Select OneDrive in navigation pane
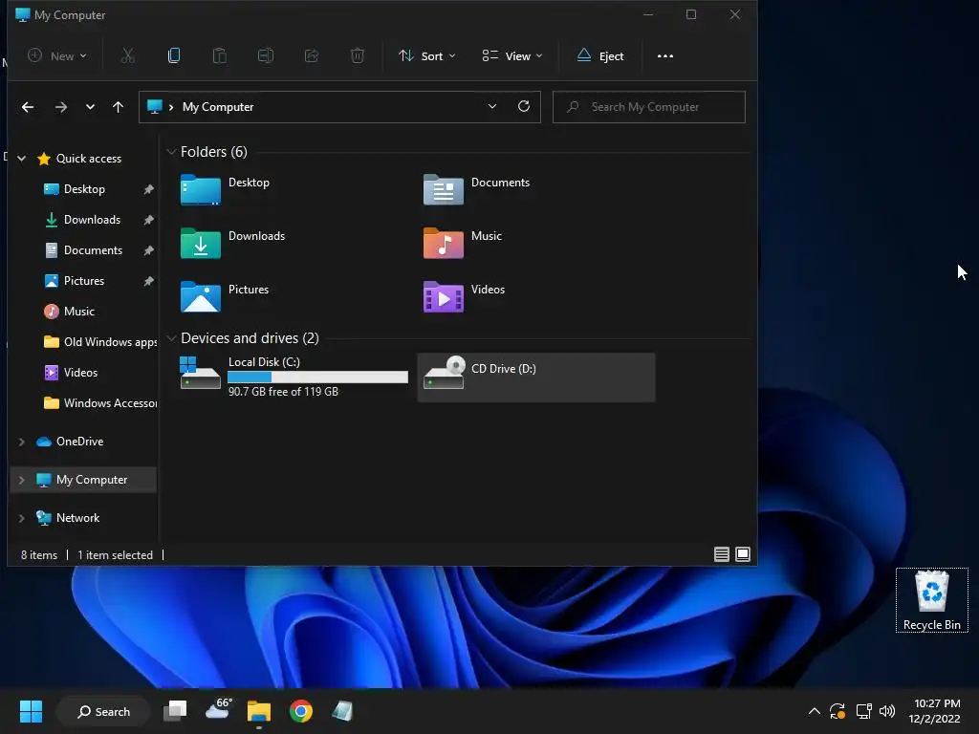This screenshot has height=734, width=979. coord(79,442)
